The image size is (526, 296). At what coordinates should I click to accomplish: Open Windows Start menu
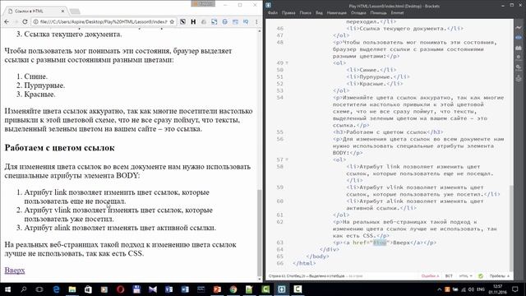(x=7, y=289)
